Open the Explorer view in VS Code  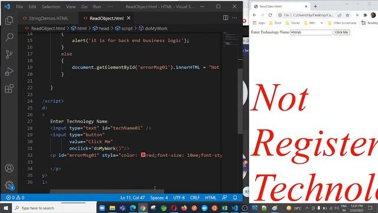[x=9, y=20]
